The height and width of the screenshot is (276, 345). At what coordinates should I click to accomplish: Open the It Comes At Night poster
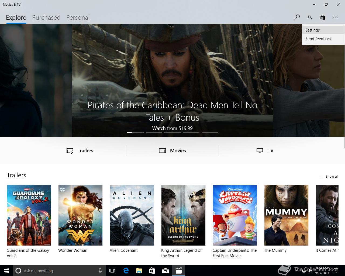pyautogui.click(x=327, y=215)
